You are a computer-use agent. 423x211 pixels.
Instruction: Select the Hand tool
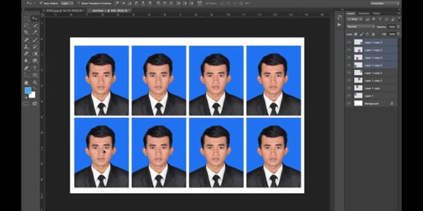[26, 82]
